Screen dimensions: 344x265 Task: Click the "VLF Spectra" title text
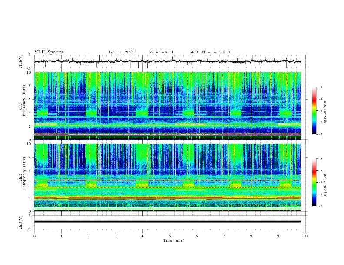(x=49, y=52)
